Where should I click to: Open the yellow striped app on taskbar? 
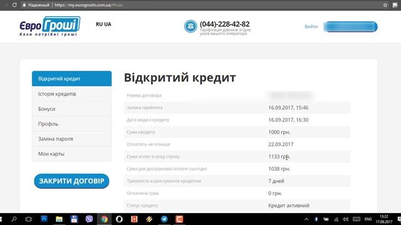[149, 219]
